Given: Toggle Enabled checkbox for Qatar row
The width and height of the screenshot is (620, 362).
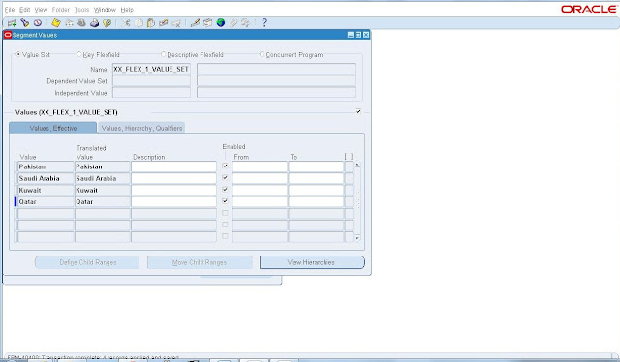Looking at the screenshot, I should click(x=225, y=201).
